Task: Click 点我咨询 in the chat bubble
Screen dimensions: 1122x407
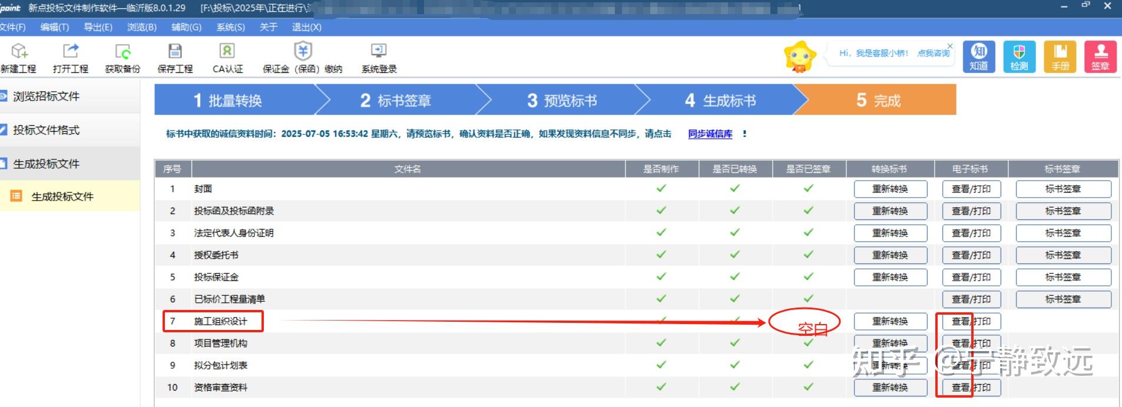Action: click(934, 53)
